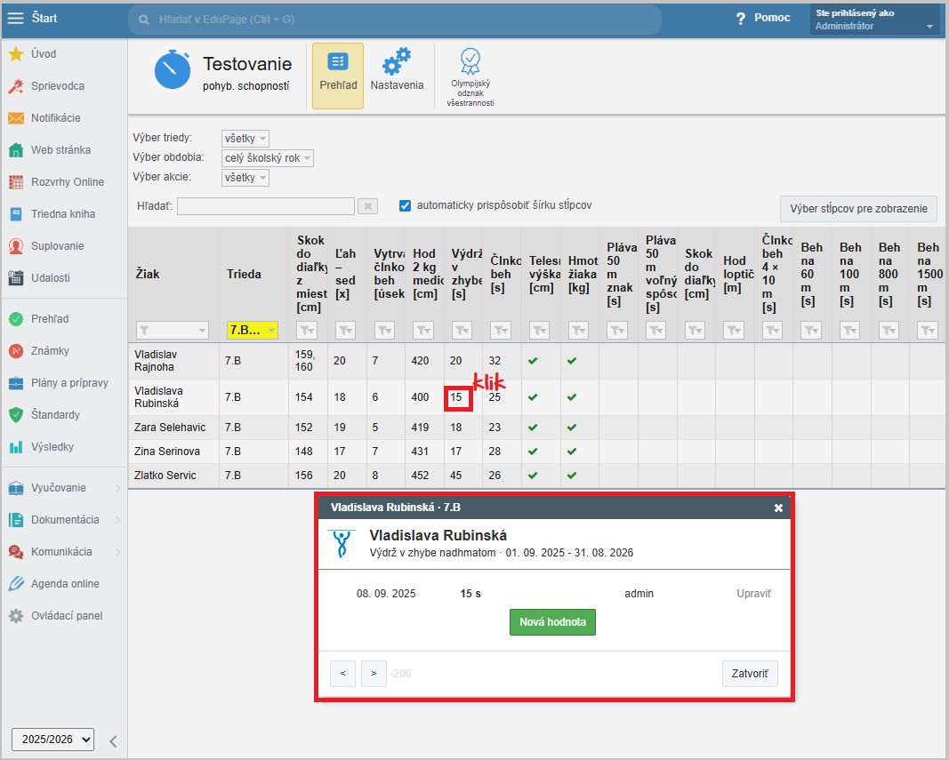This screenshot has width=949, height=760.
Task: Click the Hľadať search input field
Action: [266, 206]
